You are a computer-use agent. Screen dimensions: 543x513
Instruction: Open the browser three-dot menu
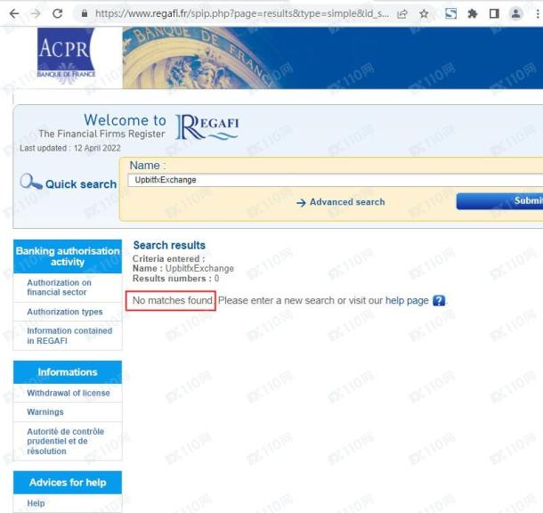(x=538, y=14)
